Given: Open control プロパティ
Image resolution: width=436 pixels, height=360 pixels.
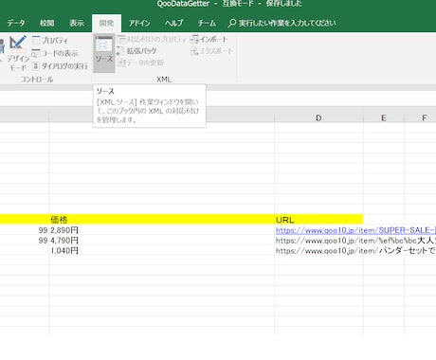Looking at the screenshot, I should pos(50,41).
